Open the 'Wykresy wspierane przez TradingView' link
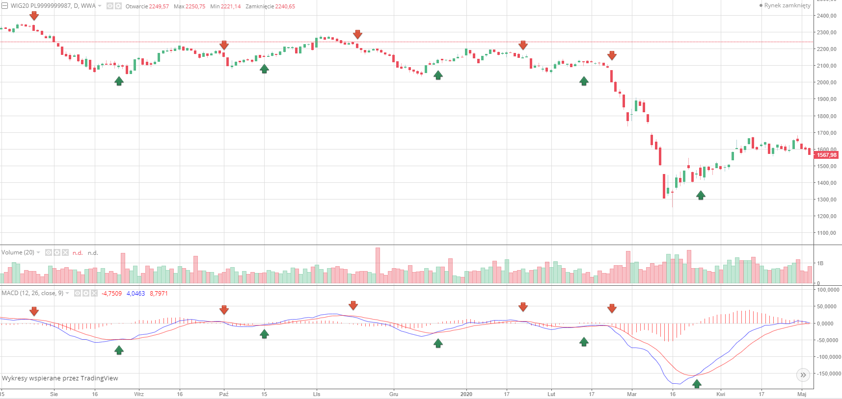 (x=60, y=378)
